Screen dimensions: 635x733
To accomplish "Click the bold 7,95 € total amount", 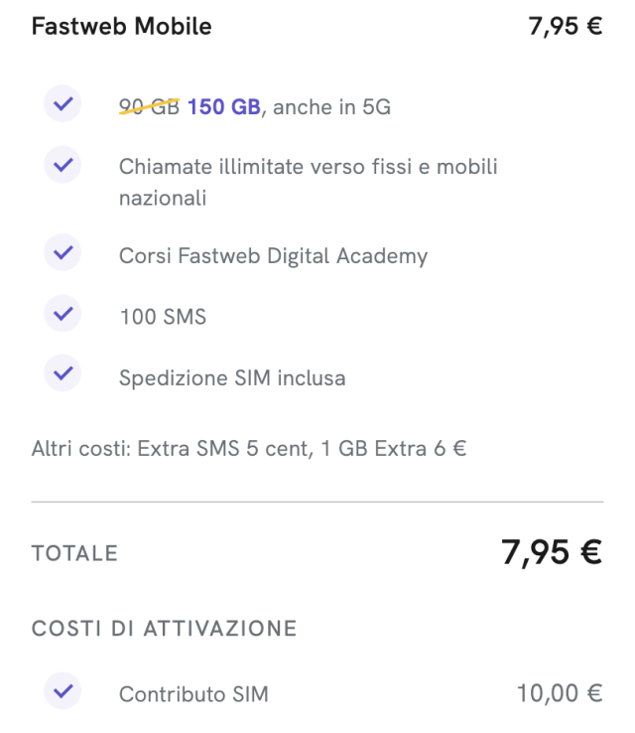I will tap(551, 552).
